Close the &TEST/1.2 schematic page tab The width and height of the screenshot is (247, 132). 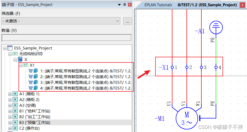(x=242, y=5)
